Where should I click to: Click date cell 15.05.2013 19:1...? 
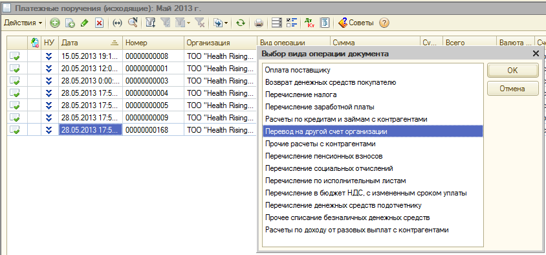(x=90, y=56)
